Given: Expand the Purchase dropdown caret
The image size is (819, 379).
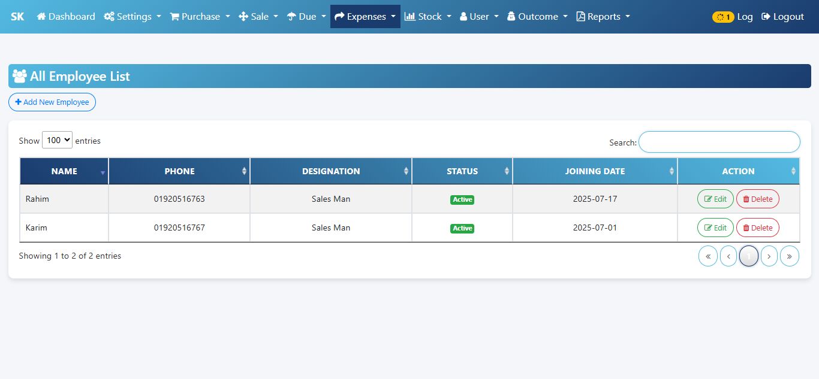Looking at the screenshot, I should tap(228, 17).
